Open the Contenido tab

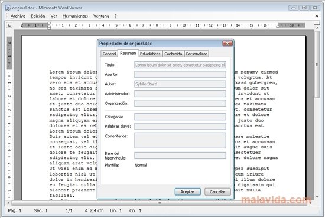click(x=173, y=54)
